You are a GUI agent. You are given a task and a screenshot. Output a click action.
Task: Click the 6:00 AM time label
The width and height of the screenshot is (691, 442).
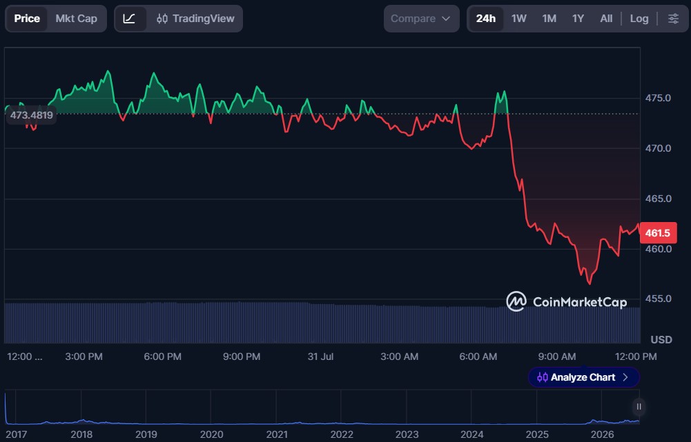point(478,356)
